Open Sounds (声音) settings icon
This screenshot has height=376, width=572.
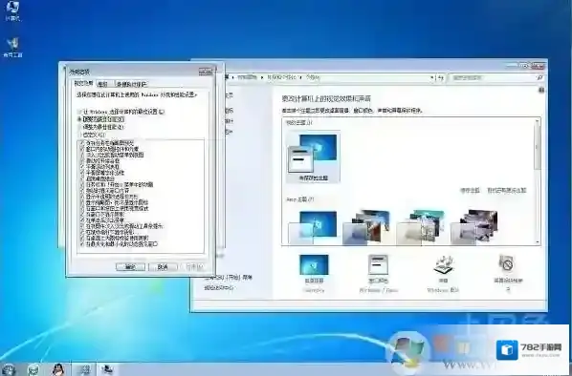click(x=443, y=274)
